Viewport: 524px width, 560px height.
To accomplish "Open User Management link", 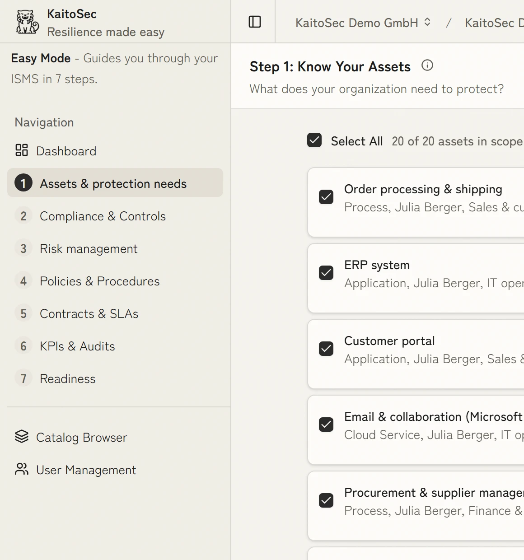I will pos(115,470).
